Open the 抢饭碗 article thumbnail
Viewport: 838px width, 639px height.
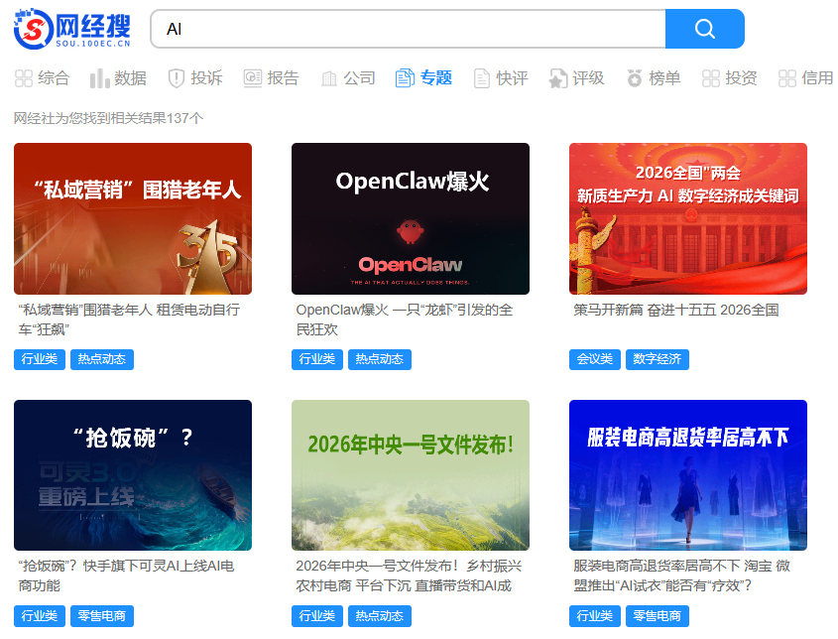tap(132, 474)
